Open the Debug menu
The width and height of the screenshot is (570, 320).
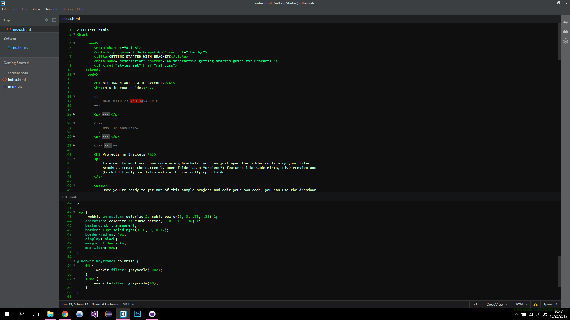pos(67,9)
